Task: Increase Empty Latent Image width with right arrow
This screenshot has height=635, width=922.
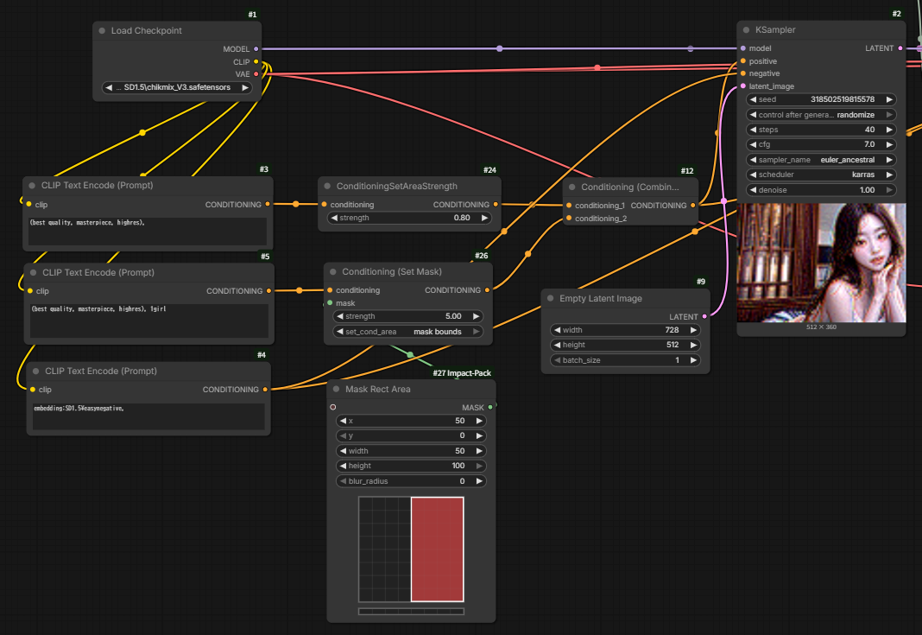Action: 693,330
